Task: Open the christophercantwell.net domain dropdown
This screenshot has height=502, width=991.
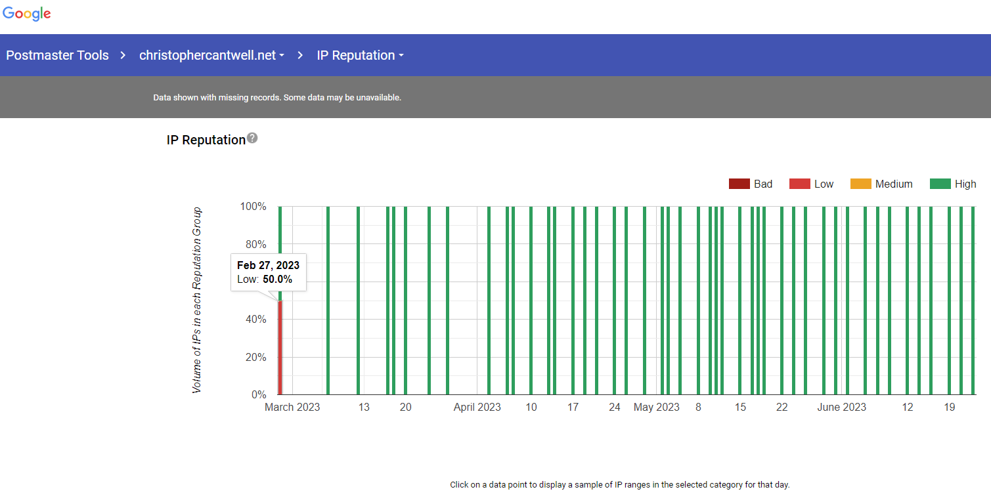Action: click(211, 55)
